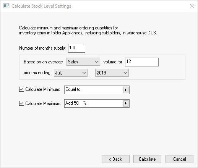Focus the Number of months supply field
The height and width of the screenshot is (168, 198).
(76, 48)
